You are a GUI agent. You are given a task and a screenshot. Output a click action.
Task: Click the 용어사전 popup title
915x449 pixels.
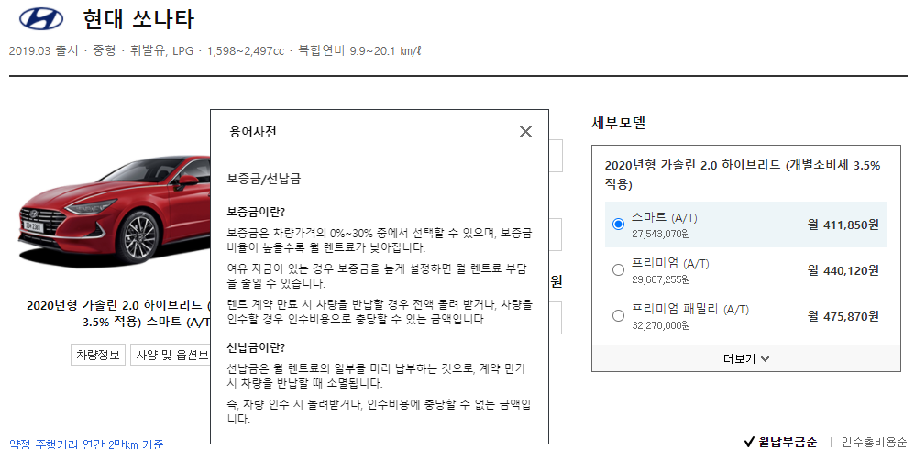coord(253,132)
